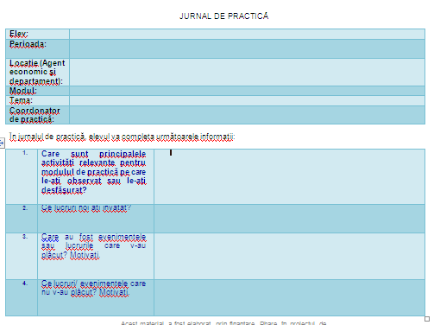
Task: Click the 'Care sunt principalele activități' question cell
Action: 96,176
